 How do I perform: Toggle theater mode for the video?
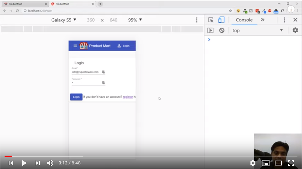click(x=278, y=163)
